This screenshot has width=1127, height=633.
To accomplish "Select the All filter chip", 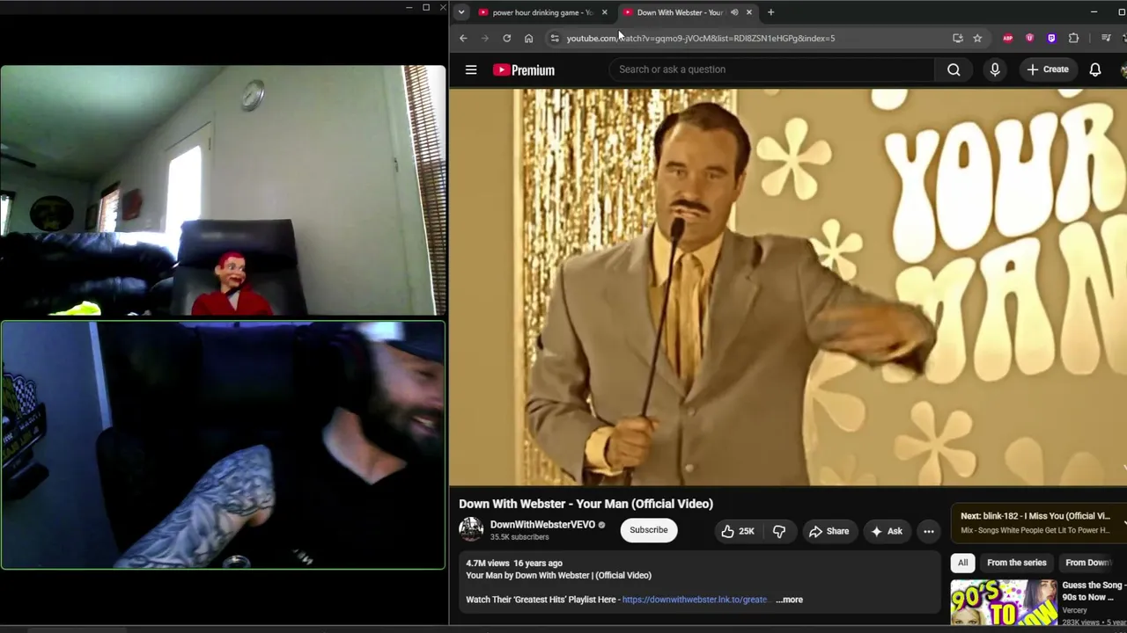I will pos(963,563).
